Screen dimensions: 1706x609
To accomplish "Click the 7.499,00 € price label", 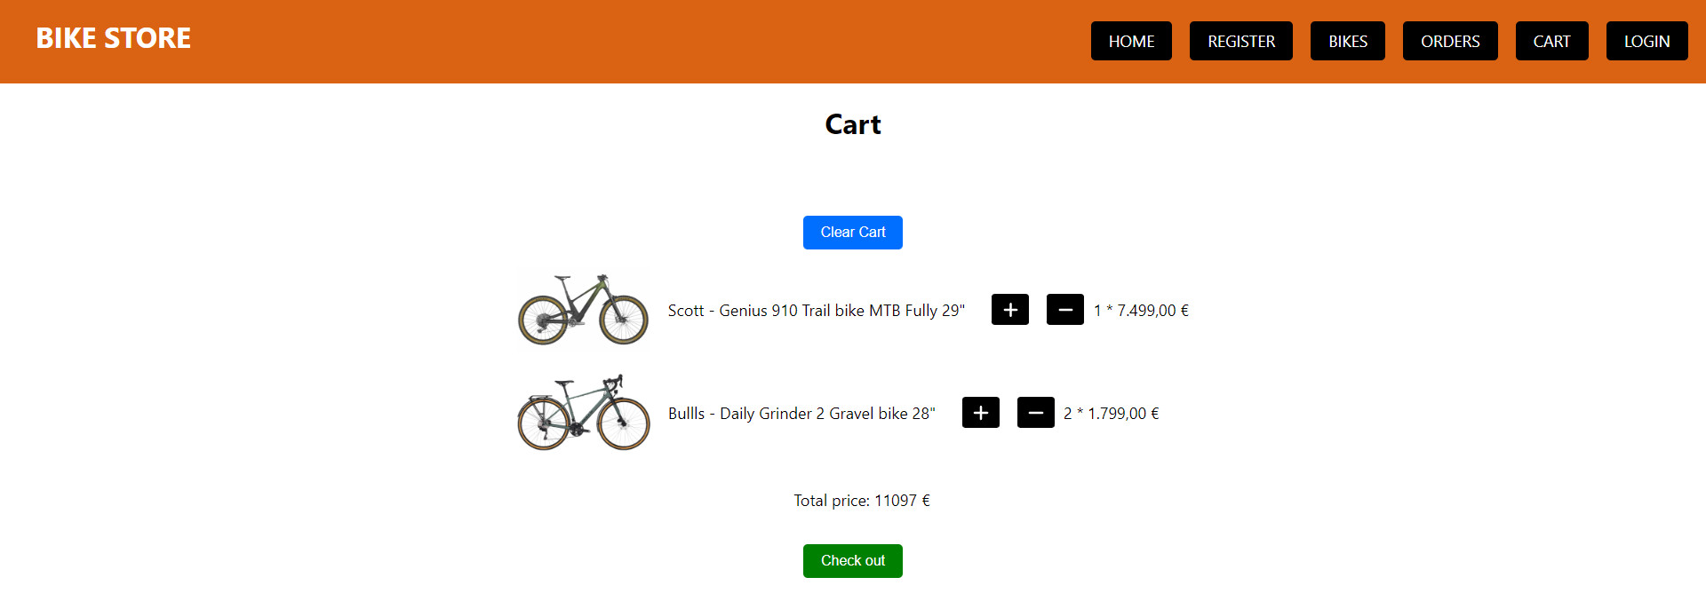I will pyautogui.click(x=1141, y=310).
